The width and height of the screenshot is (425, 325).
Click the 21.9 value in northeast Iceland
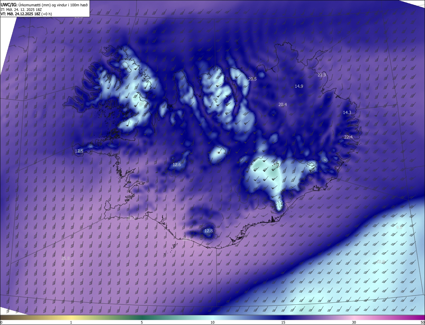coord(322,75)
